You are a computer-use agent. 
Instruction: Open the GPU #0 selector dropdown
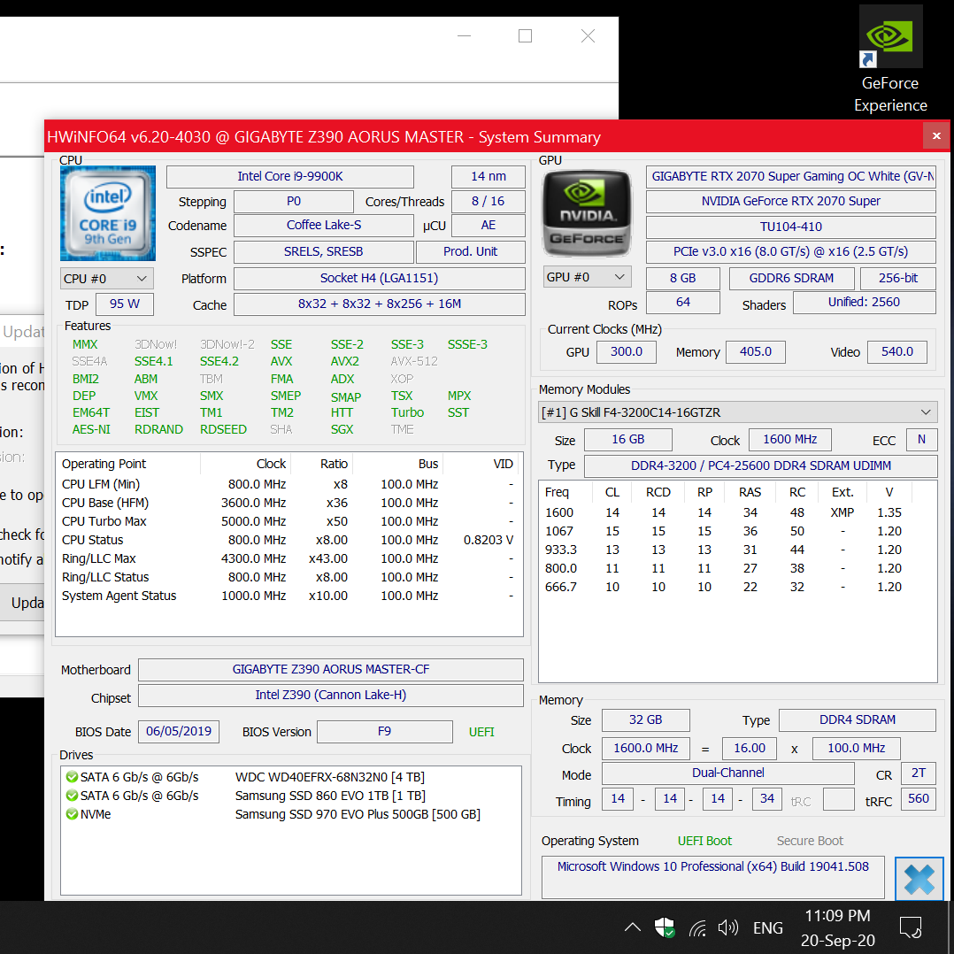587,277
